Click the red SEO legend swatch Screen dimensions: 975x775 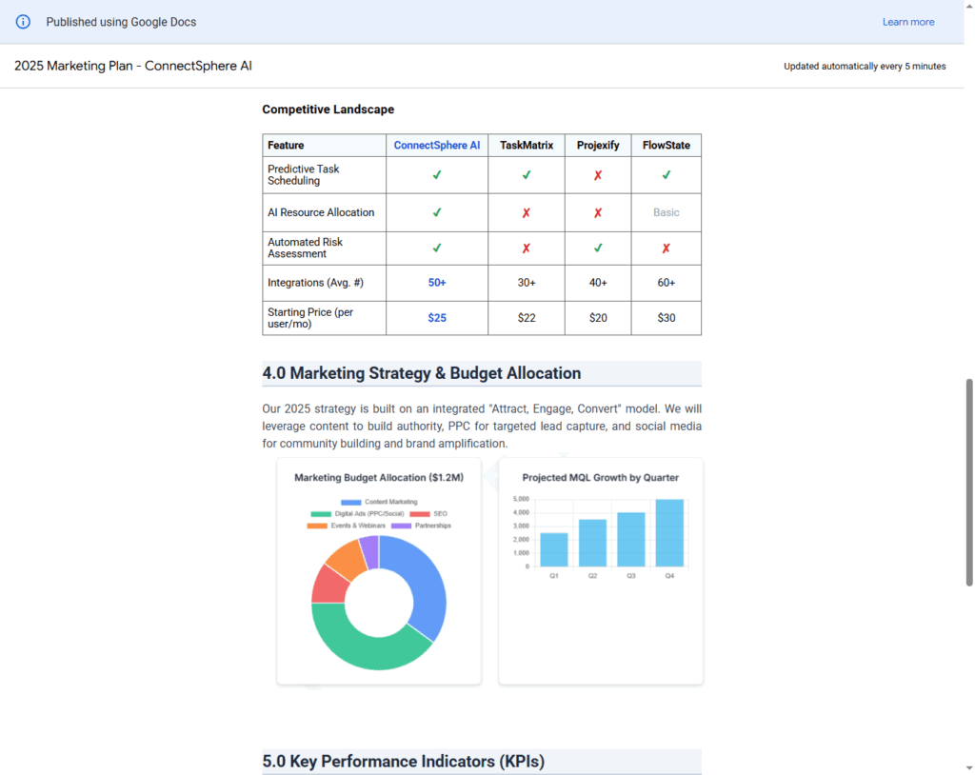pyautogui.click(x=420, y=514)
